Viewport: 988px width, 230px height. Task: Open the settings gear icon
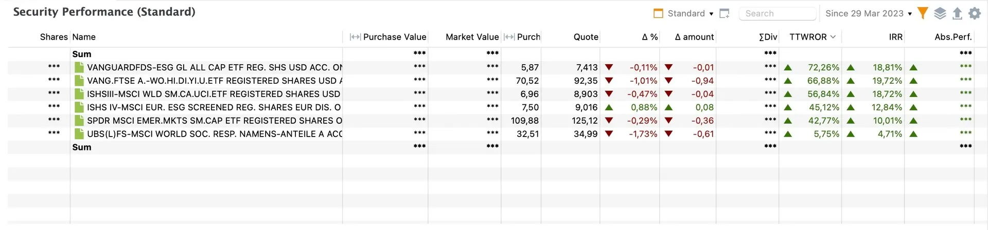pos(975,13)
